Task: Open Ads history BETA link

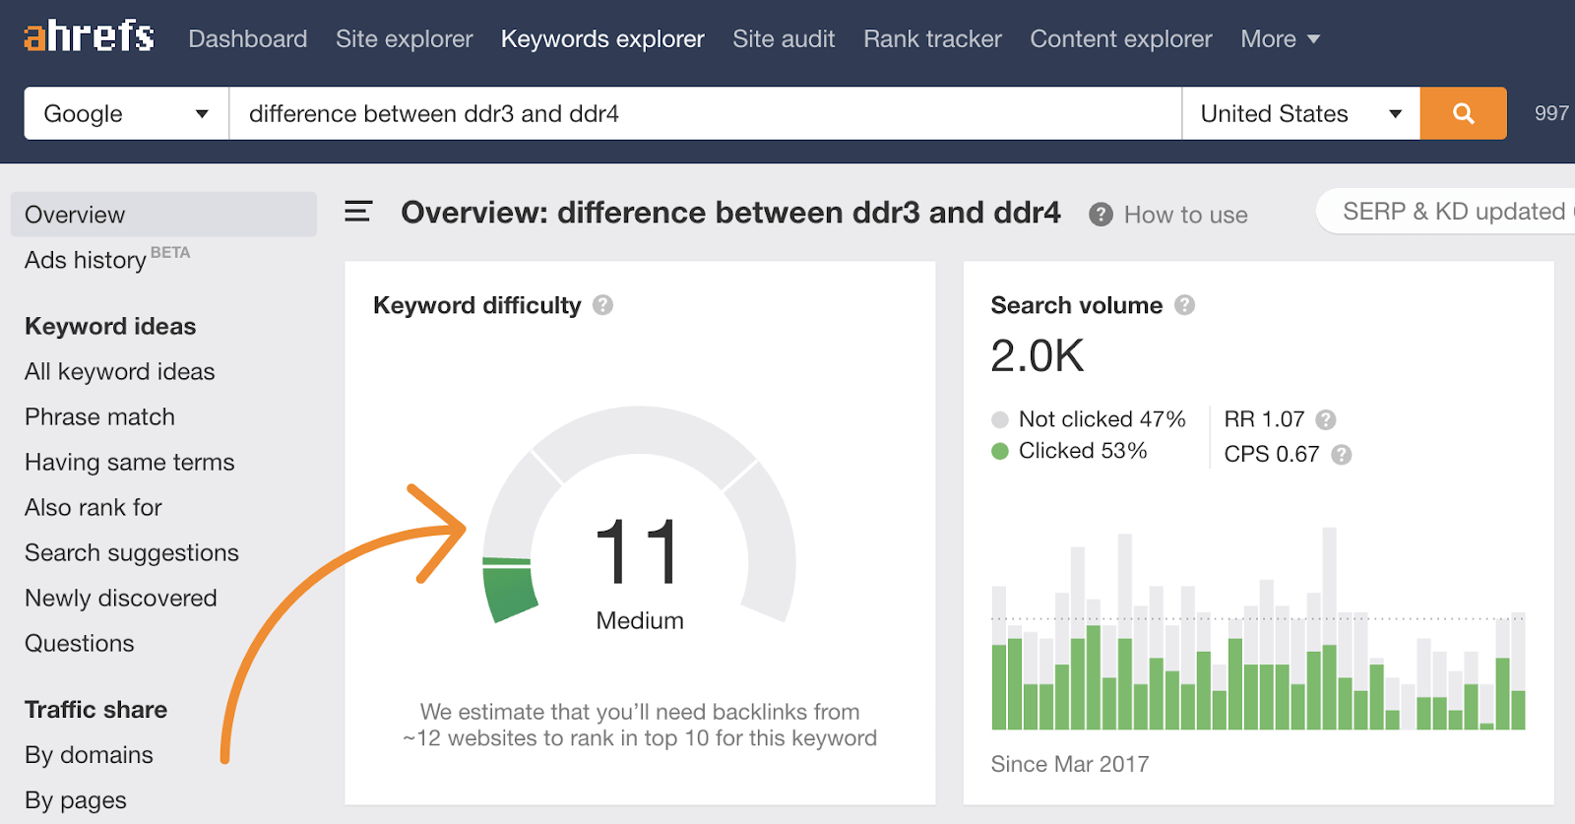Action: (87, 260)
